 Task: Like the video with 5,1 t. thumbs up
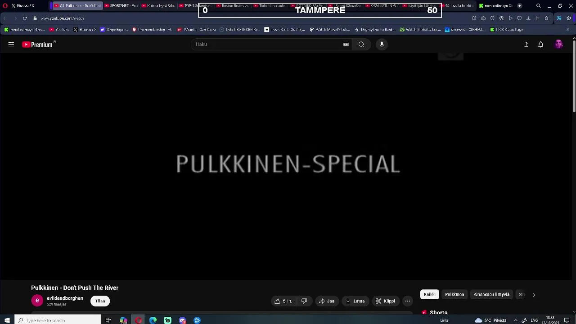(x=284, y=301)
